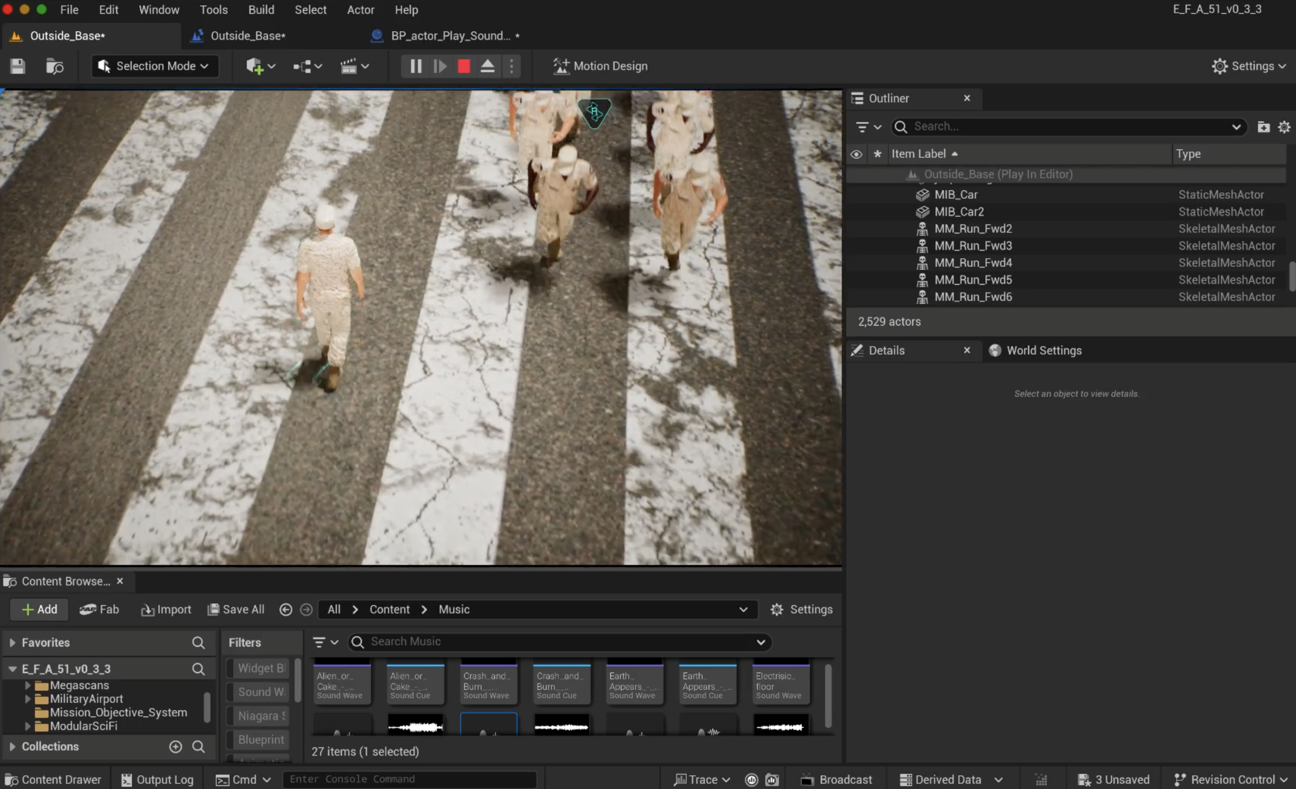
Task: Toggle the Outliner visibility eye column
Action: pyautogui.click(x=856, y=154)
